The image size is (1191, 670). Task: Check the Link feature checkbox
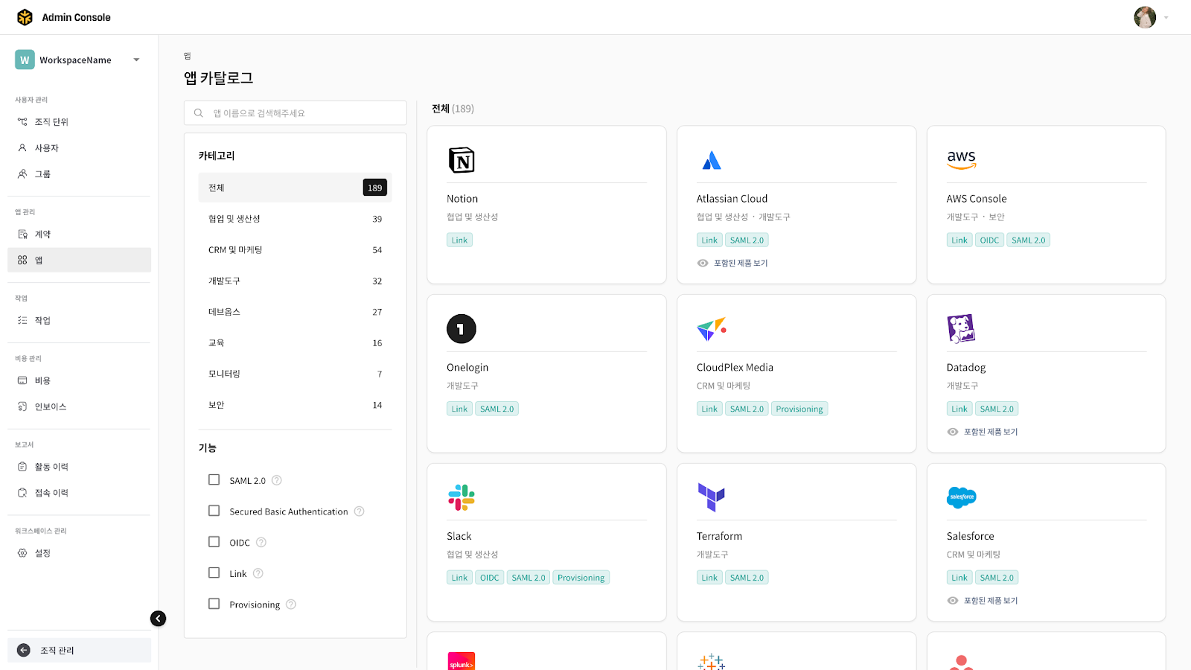214,573
